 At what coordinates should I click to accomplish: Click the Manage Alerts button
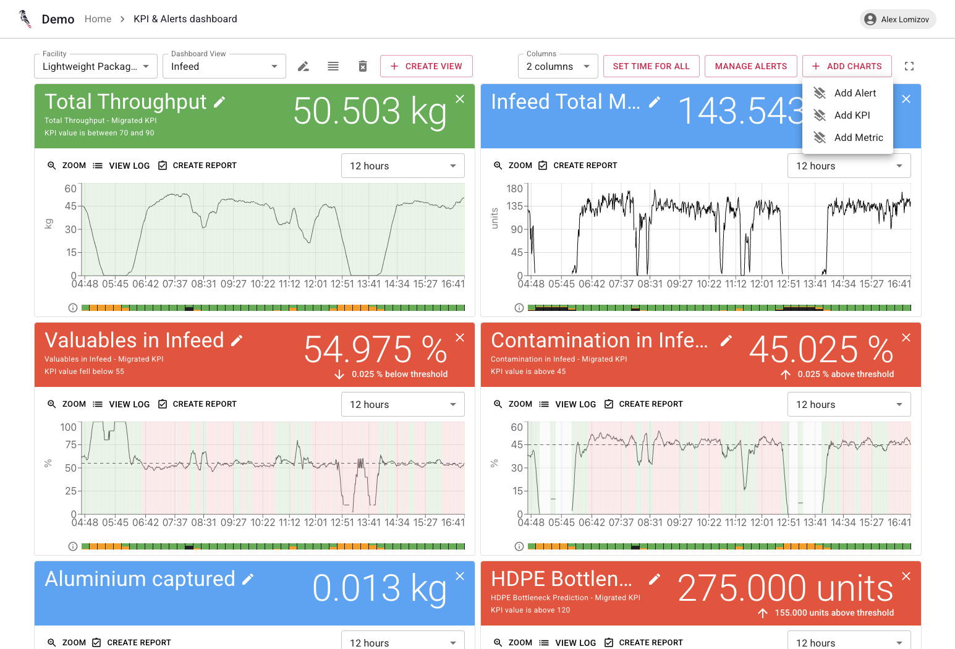[750, 66]
